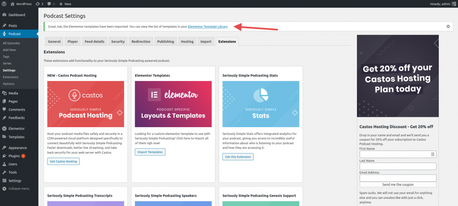Switch to the General settings tab
Screen dimensions: 458x206
pos(54,42)
